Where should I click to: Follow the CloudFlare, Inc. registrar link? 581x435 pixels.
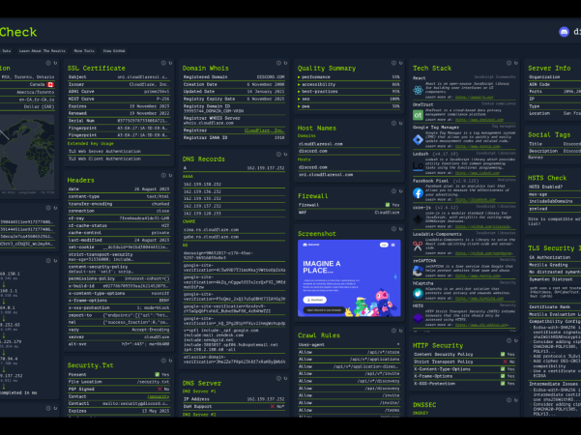(264, 130)
